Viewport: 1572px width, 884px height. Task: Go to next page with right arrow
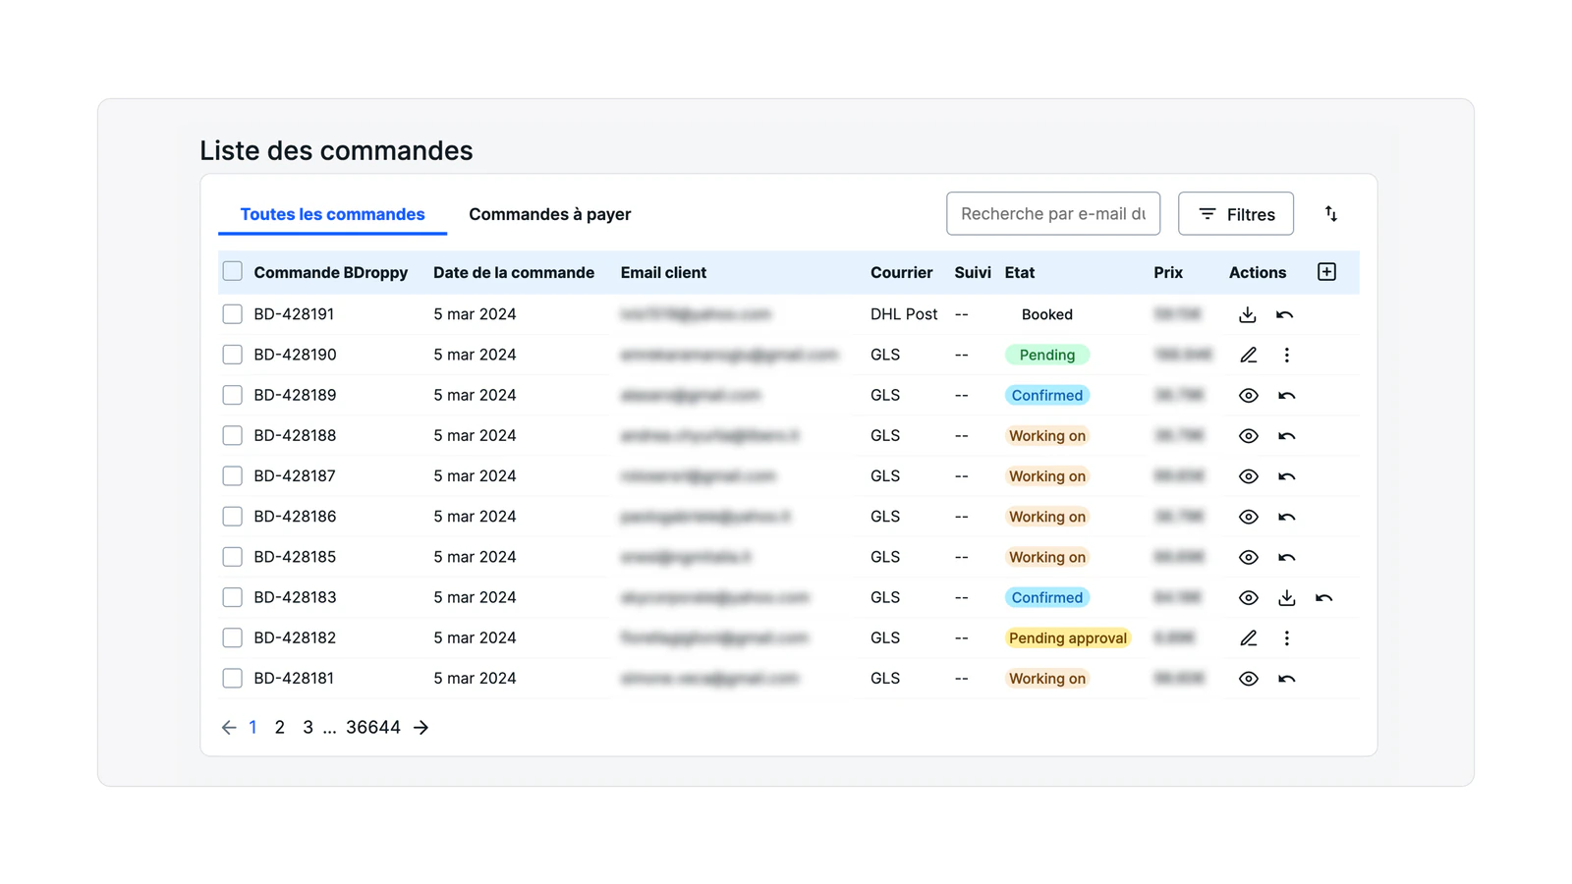(421, 728)
